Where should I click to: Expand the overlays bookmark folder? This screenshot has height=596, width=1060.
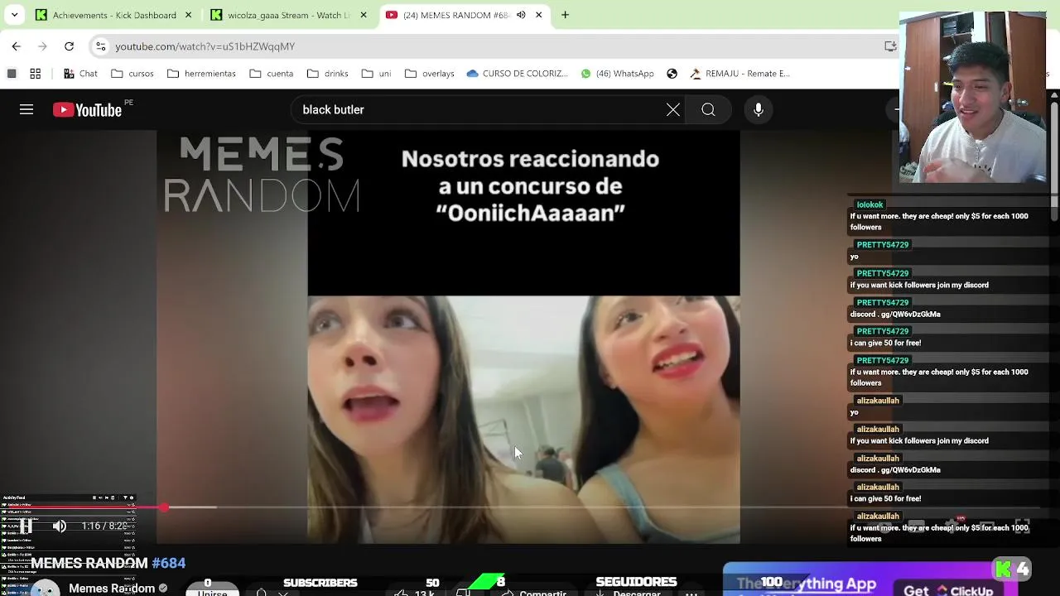pos(430,74)
